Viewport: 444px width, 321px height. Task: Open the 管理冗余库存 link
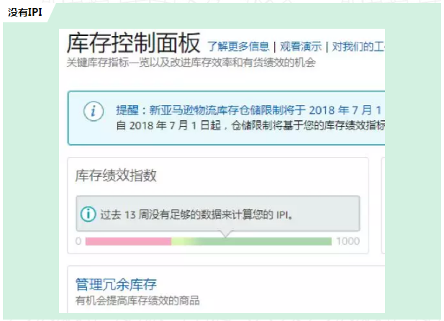pyautogui.click(x=116, y=284)
